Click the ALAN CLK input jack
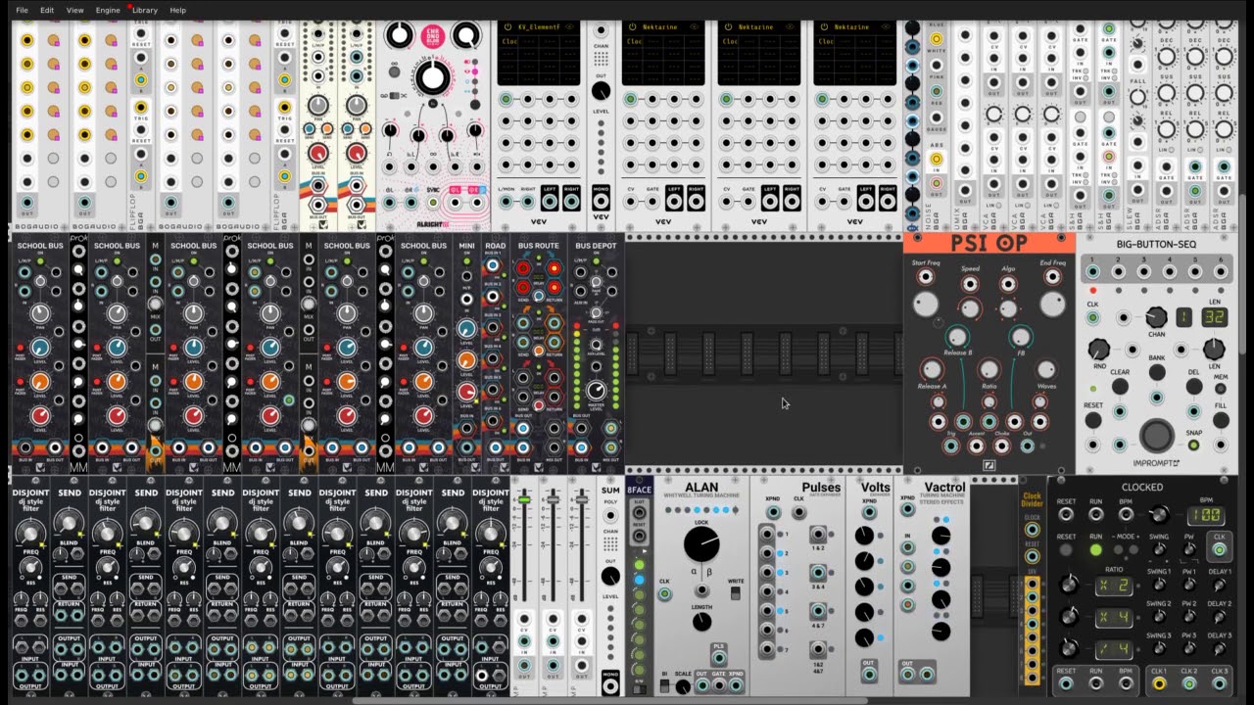 (664, 594)
